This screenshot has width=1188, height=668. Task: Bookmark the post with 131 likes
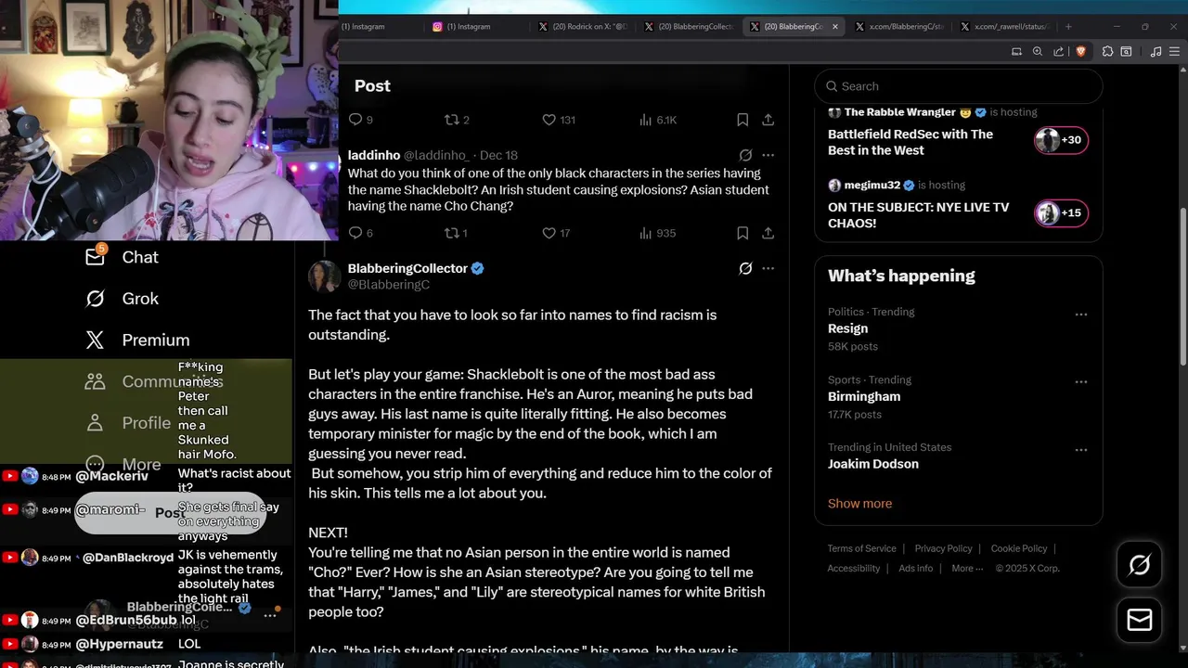coord(742,120)
